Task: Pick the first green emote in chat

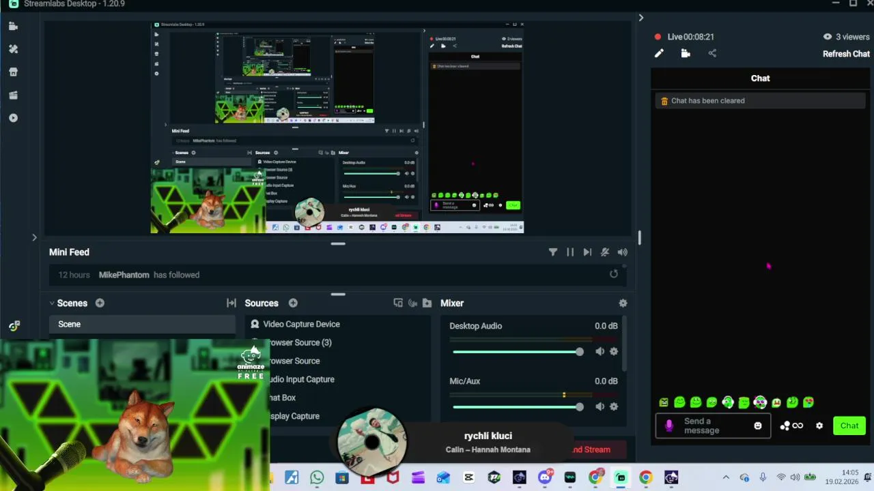Action: [x=664, y=402]
